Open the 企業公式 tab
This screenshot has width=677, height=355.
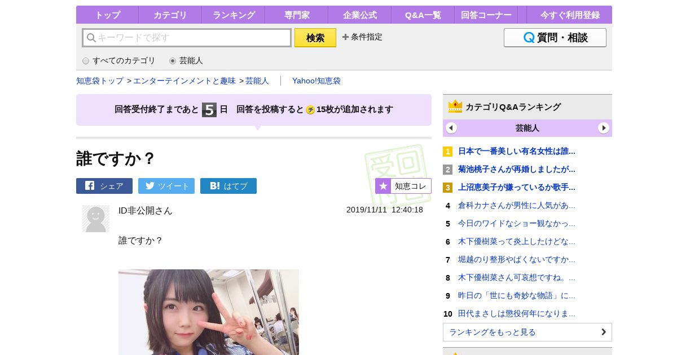pyautogui.click(x=359, y=15)
